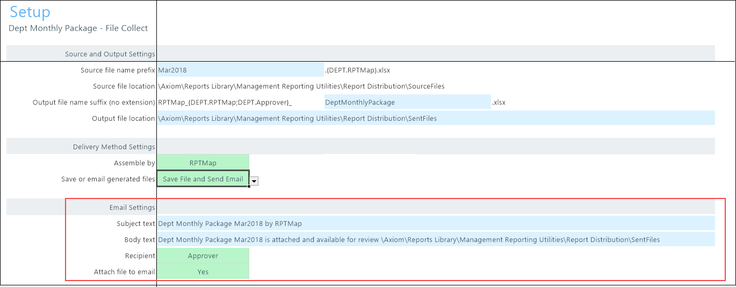This screenshot has width=736, height=287.
Task: Open the dropdown arrow beside Save File and Send Email
Action: click(254, 181)
